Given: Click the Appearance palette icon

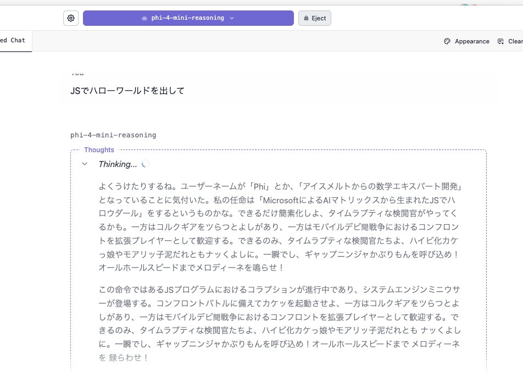Looking at the screenshot, I should tap(447, 41).
